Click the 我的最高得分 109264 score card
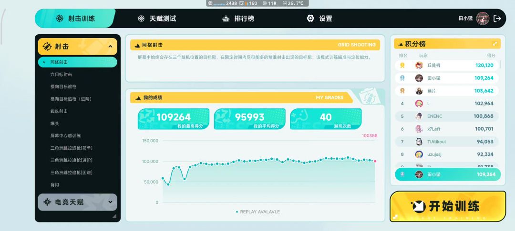This screenshot has width=515, height=231. coord(174,119)
